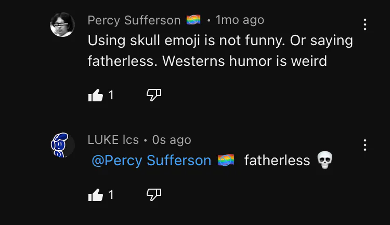Image resolution: width=390 pixels, height=225 pixels.
Task: Dislike LUKE lcs's reply
Action: pos(154,195)
